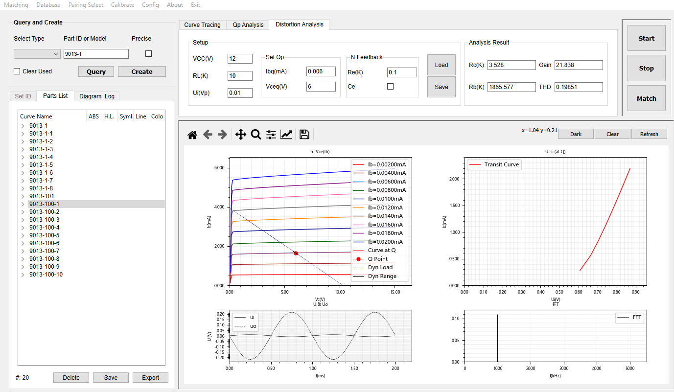This screenshot has height=392, width=674.
Task: Enable the Clear Used checkbox
Action: click(18, 71)
